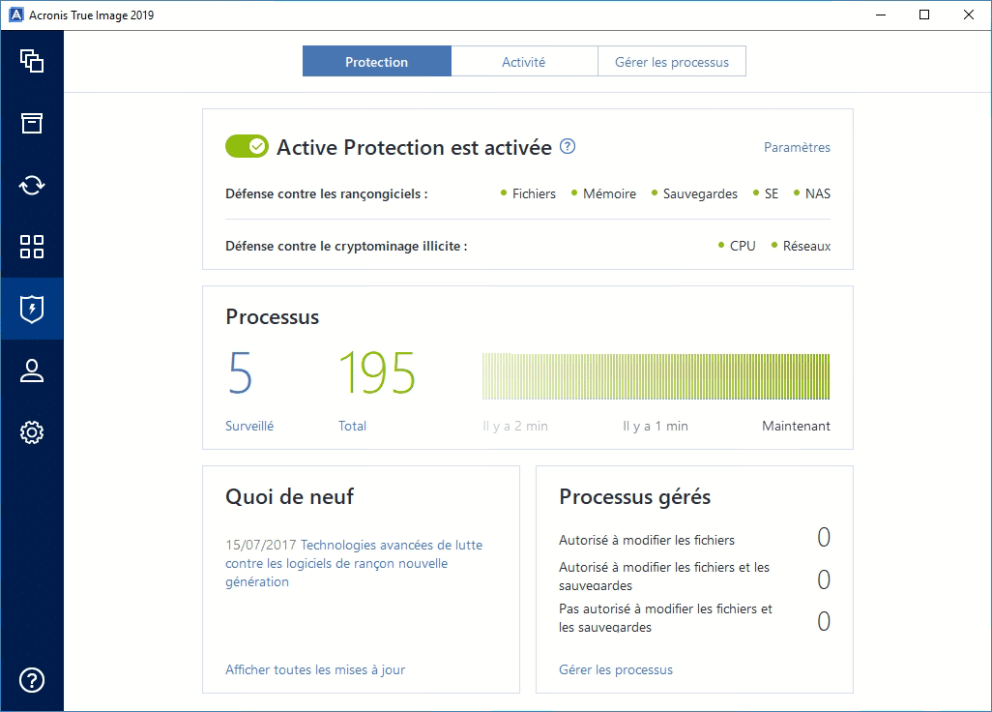
Task: Select the Protection tab
Action: [x=376, y=62]
